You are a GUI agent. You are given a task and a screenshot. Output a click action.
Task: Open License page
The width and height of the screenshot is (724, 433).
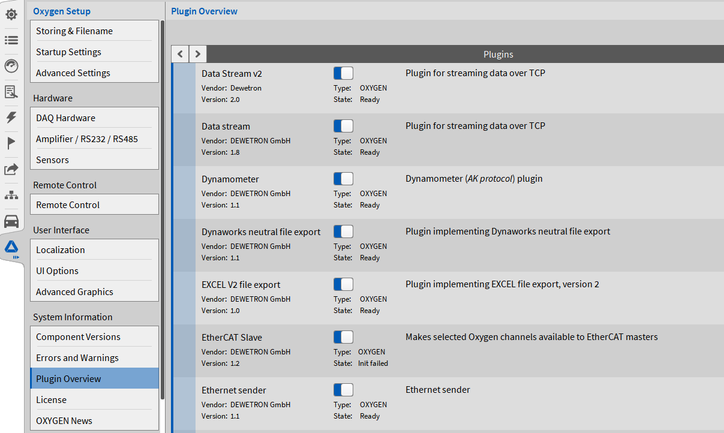[94, 399]
